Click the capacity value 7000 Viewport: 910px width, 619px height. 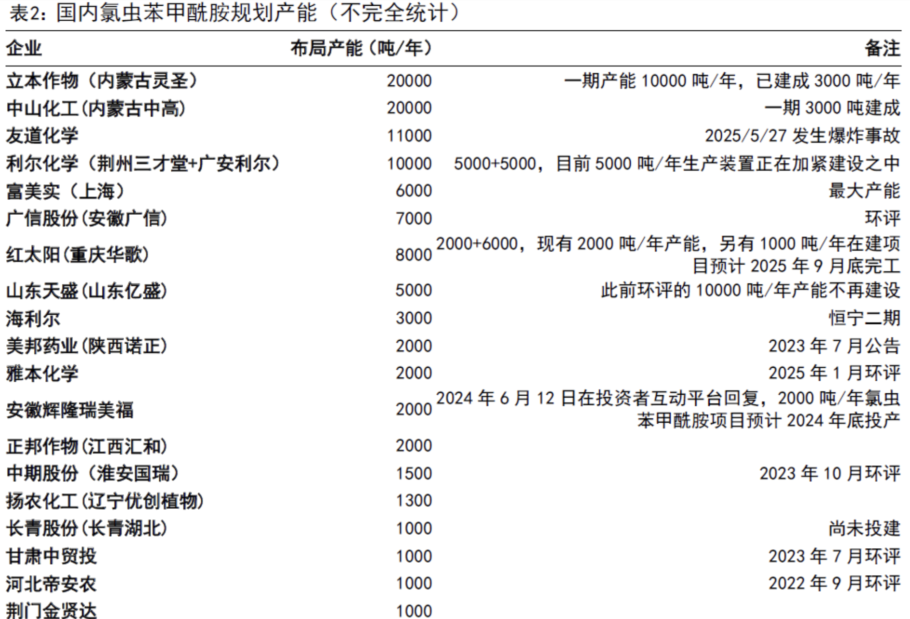414,219
